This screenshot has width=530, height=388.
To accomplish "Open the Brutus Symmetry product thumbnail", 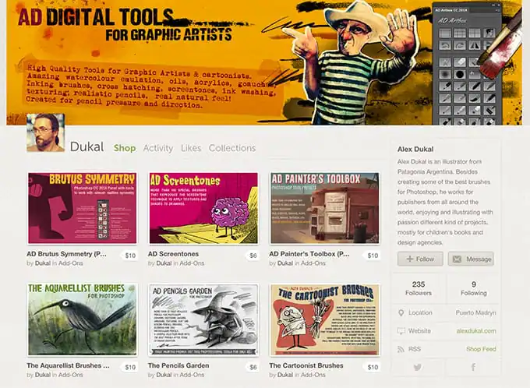I will tap(82, 208).
